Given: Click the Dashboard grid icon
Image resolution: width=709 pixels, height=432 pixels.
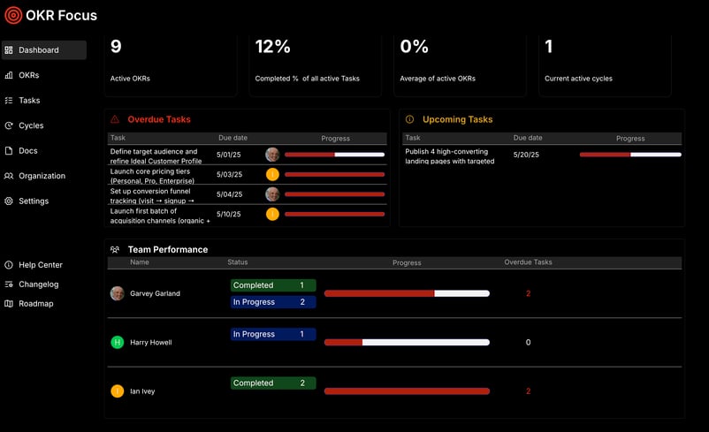Looking at the screenshot, I should (x=9, y=50).
